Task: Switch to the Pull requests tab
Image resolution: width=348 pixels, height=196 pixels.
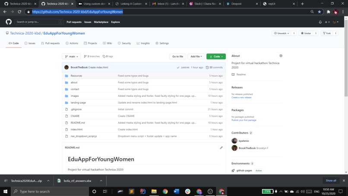Action: click(x=51, y=43)
